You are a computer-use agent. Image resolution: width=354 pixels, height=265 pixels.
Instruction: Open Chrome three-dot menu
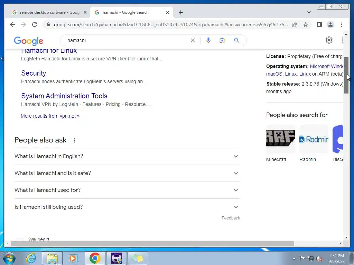(x=342, y=24)
